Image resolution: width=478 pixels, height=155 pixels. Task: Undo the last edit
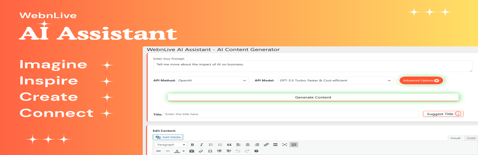[x=238, y=151]
